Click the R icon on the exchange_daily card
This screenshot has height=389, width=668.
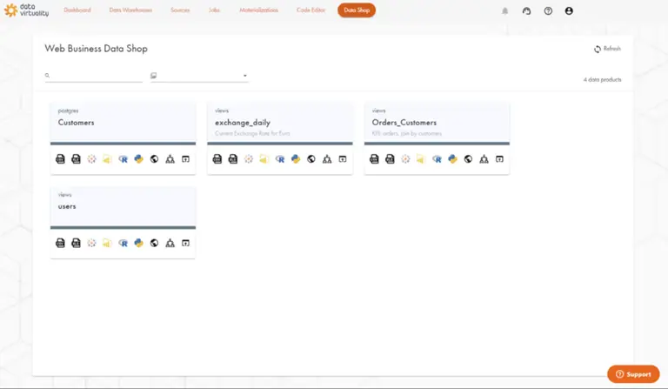pyautogui.click(x=280, y=159)
